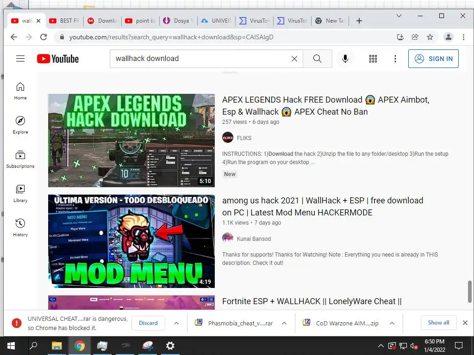Click the address bar URL
474x355 pixels.
tap(171, 37)
